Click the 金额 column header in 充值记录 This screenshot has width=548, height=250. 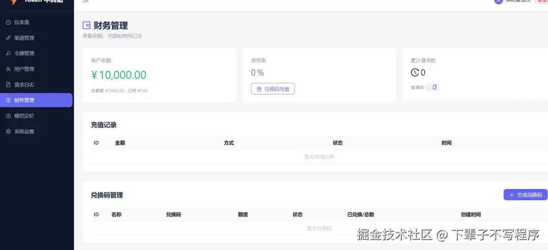point(120,143)
